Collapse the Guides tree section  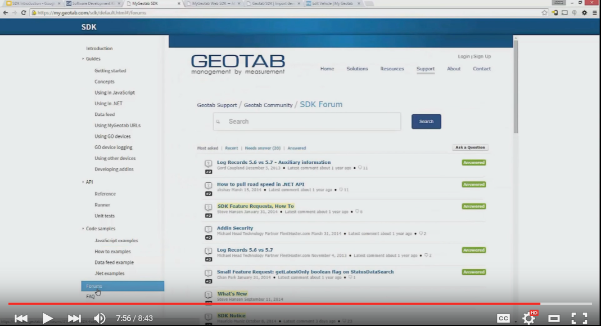(83, 59)
